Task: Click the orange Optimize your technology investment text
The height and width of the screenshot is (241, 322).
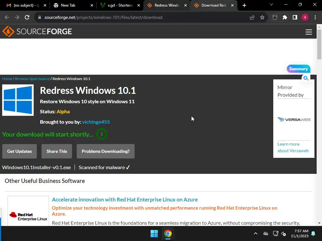Action: 164,211
